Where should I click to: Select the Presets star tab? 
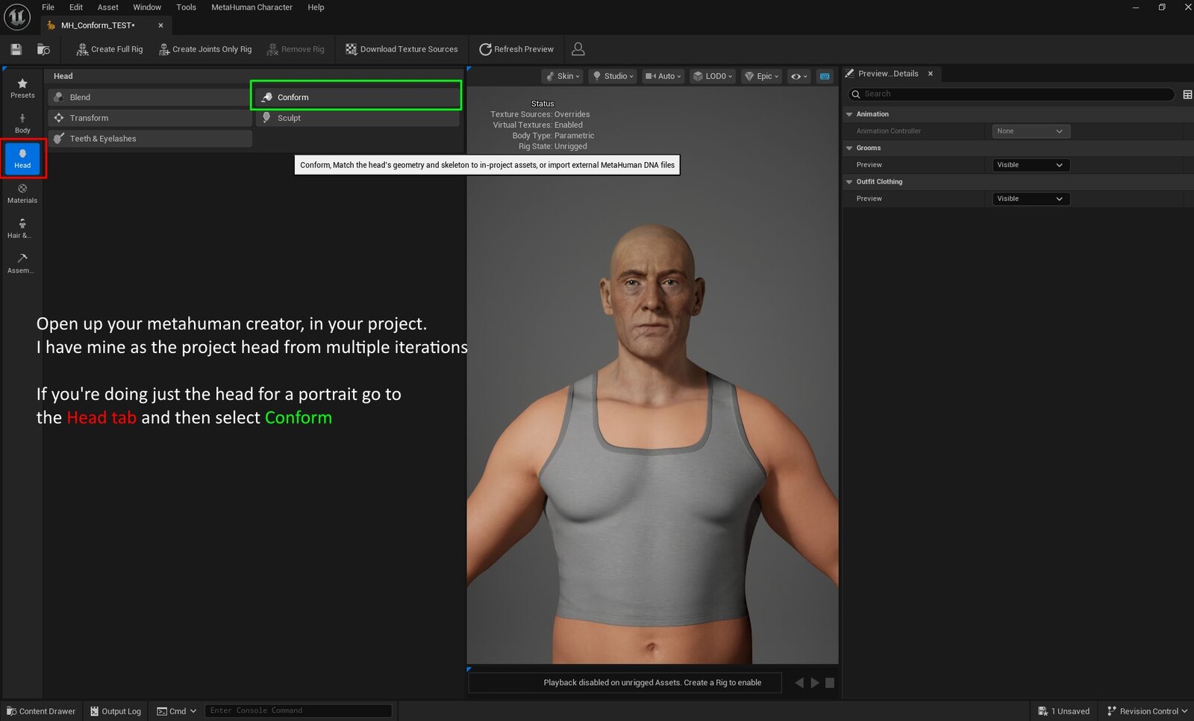point(22,88)
